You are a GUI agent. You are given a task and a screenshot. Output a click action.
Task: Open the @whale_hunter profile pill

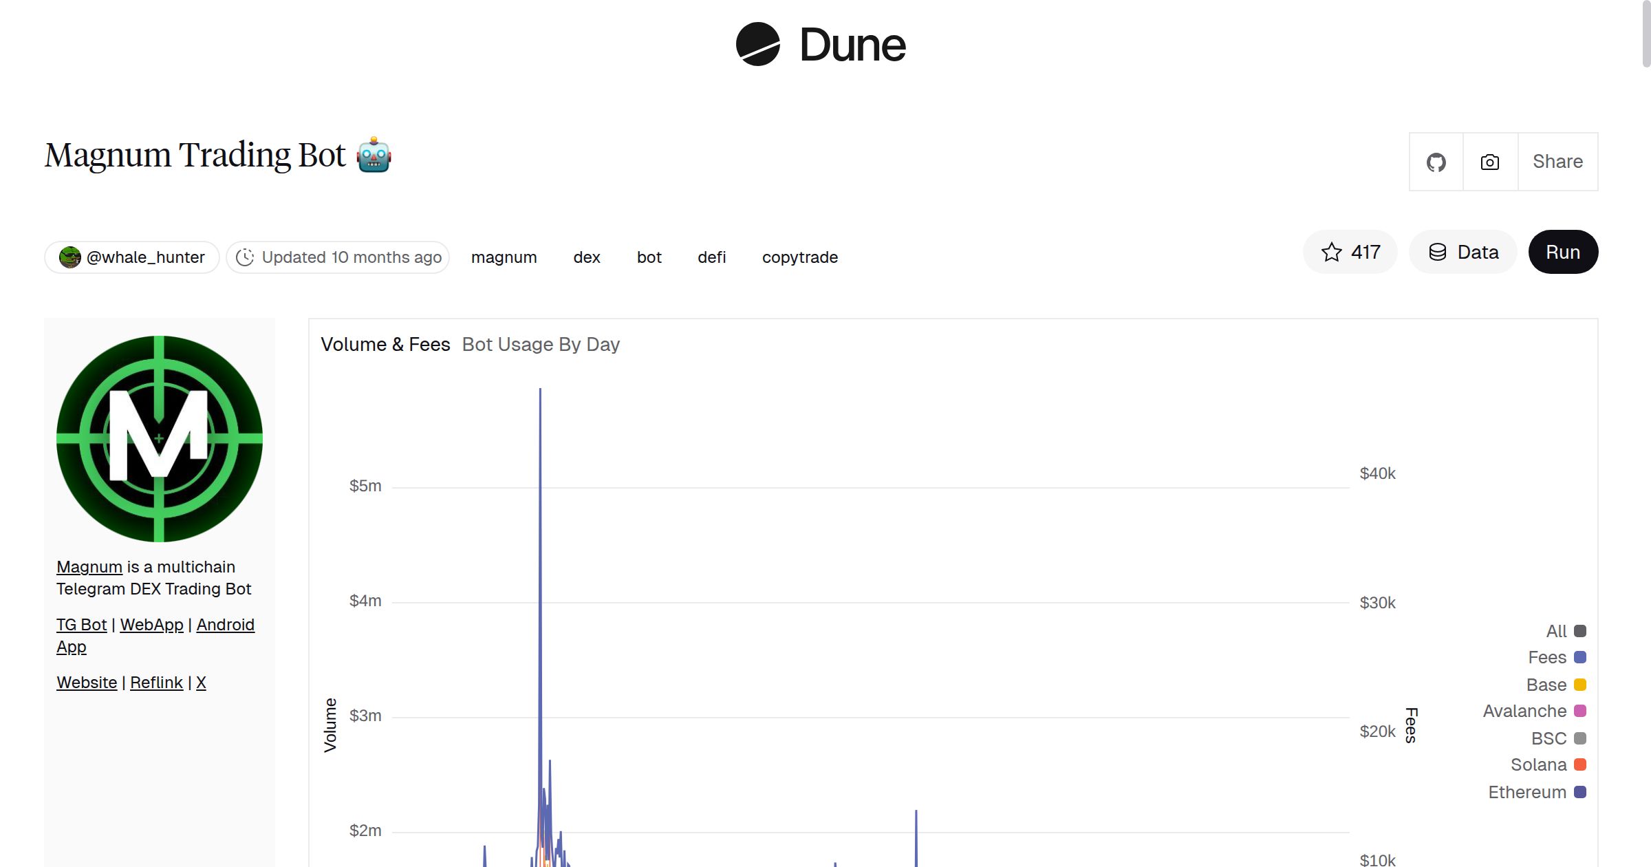[131, 256]
